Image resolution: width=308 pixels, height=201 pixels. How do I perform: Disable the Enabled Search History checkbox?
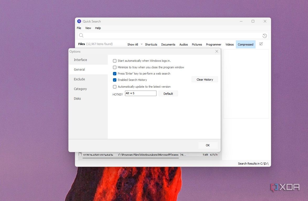click(x=115, y=80)
